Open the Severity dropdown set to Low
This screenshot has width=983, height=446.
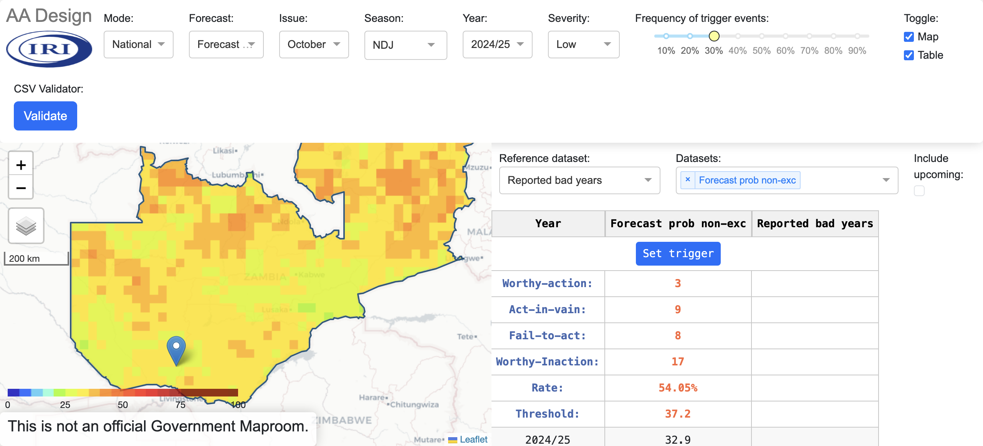(583, 44)
